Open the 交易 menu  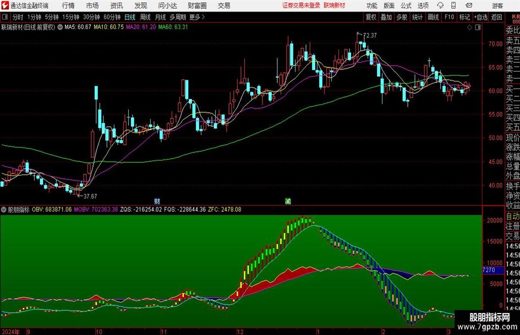point(224,6)
